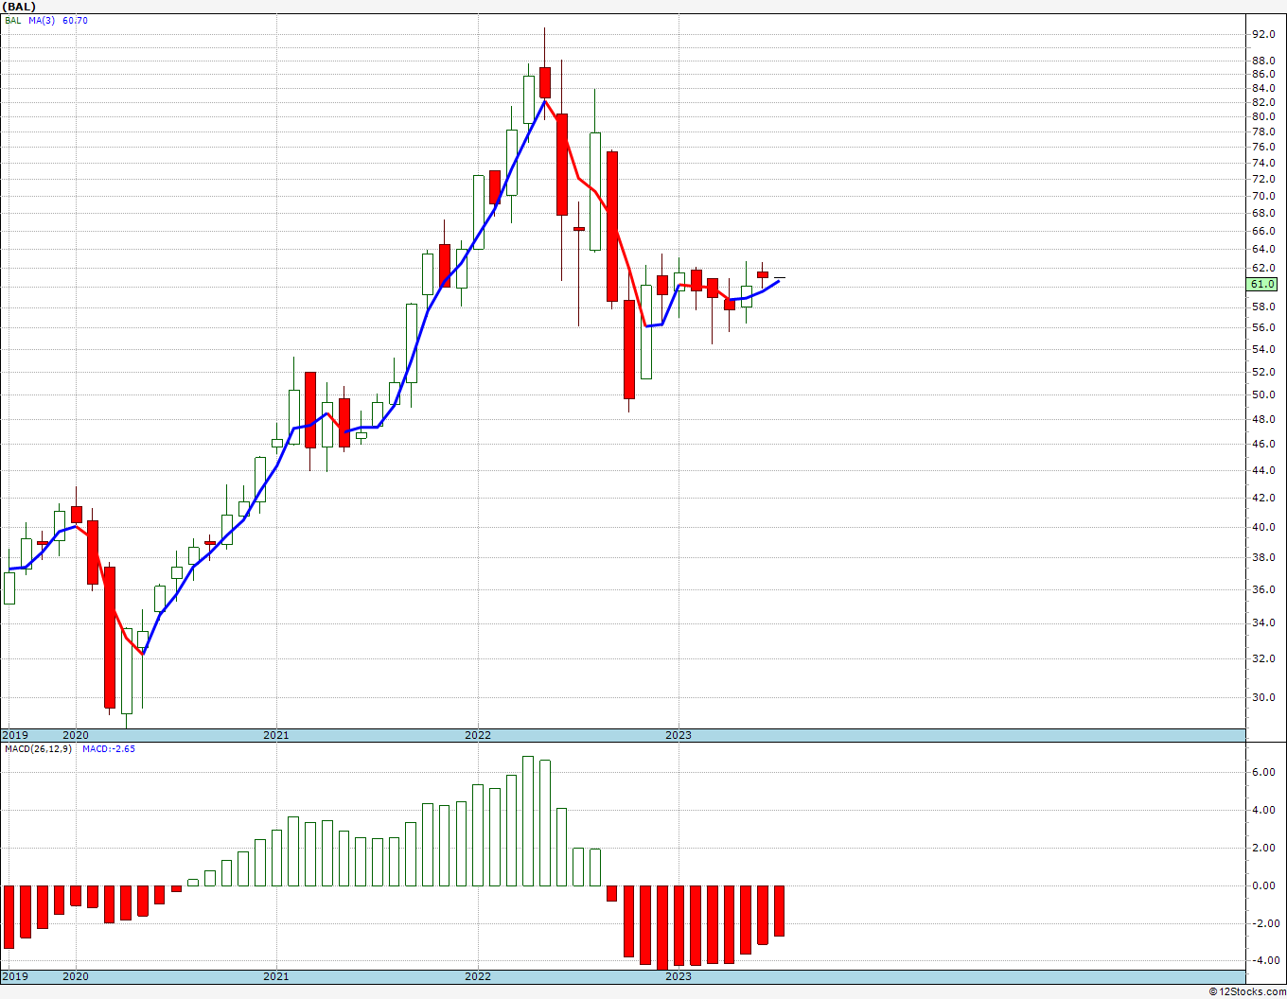Click the 68.0 price axis label
1287x999 pixels.
(1263, 213)
